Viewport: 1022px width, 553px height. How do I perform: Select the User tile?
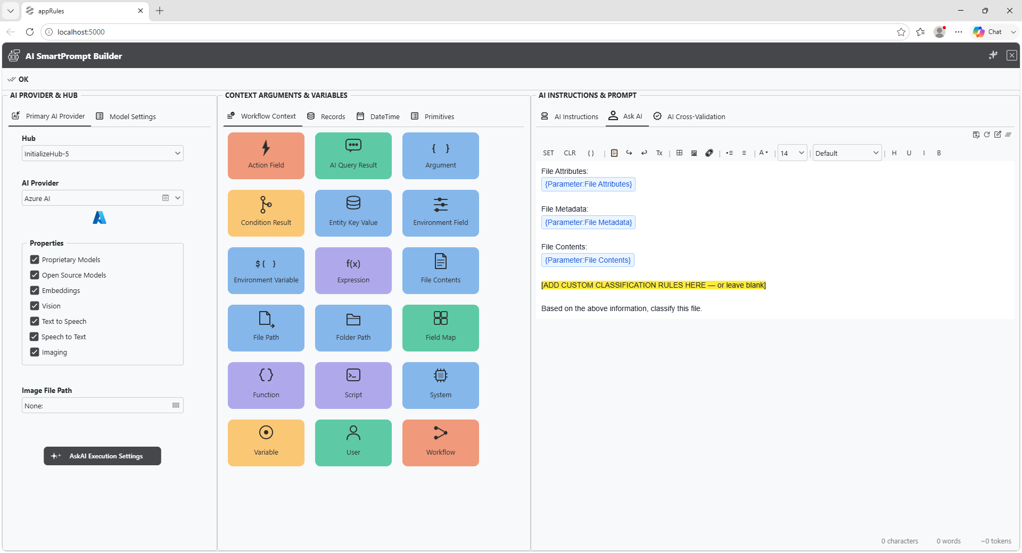tap(353, 443)
